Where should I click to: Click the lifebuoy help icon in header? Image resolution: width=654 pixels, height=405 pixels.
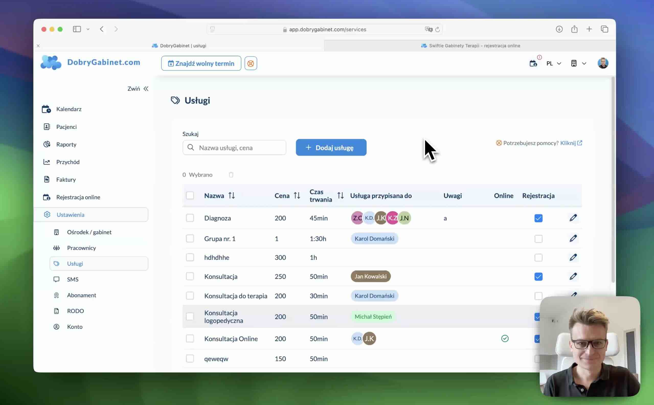[250, 63]
